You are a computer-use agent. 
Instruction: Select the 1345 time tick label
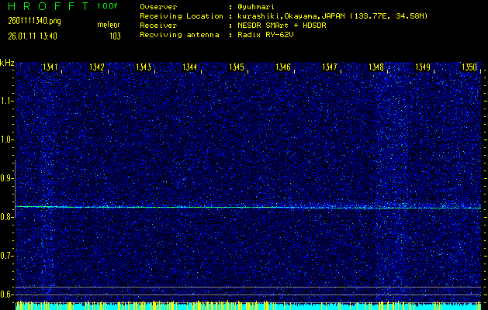click(x=237, y=68)
